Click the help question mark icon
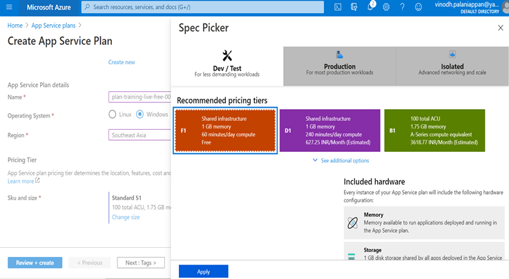Screen dimensions: 509x279 (x=402, y=7)
